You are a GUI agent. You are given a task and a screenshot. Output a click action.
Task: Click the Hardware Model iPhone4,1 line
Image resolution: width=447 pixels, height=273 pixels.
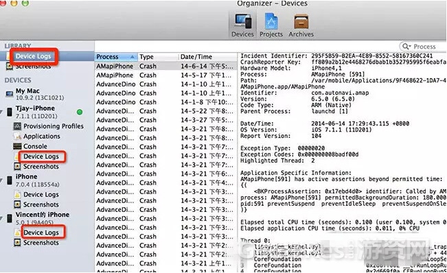coord(290,69)
